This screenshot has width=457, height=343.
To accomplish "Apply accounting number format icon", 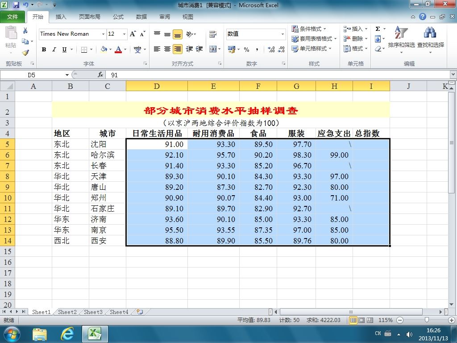I will [232, 49].
